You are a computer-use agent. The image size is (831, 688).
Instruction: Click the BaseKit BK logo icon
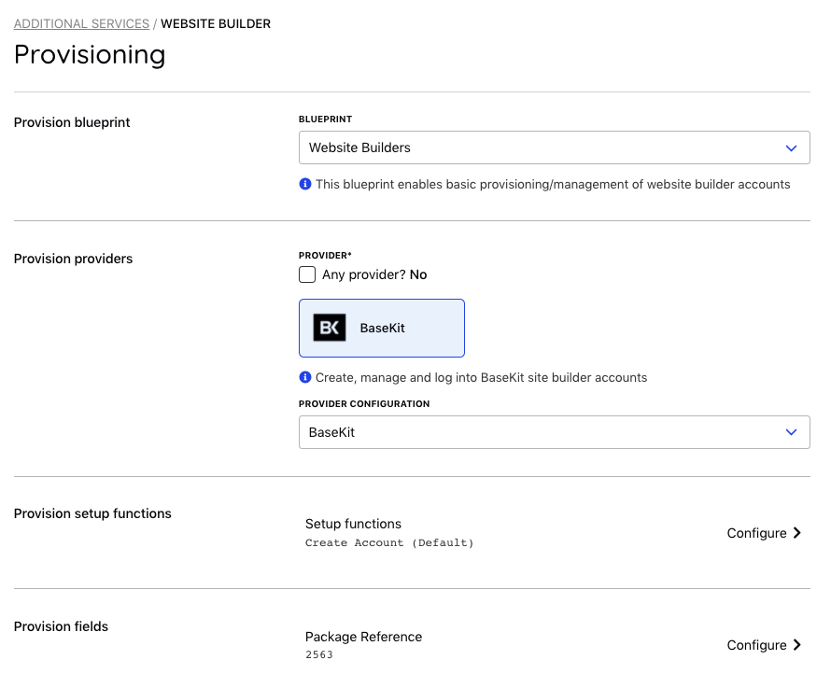click(x=329, y=328)
